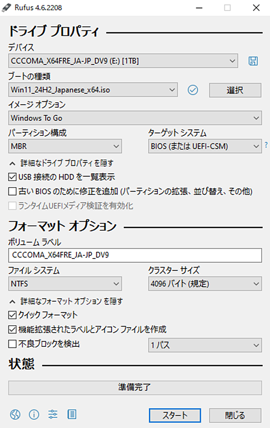Click the ボリューム ラベル text field
The width and height of the screenshot is (270, 428).
click(135, 255)
